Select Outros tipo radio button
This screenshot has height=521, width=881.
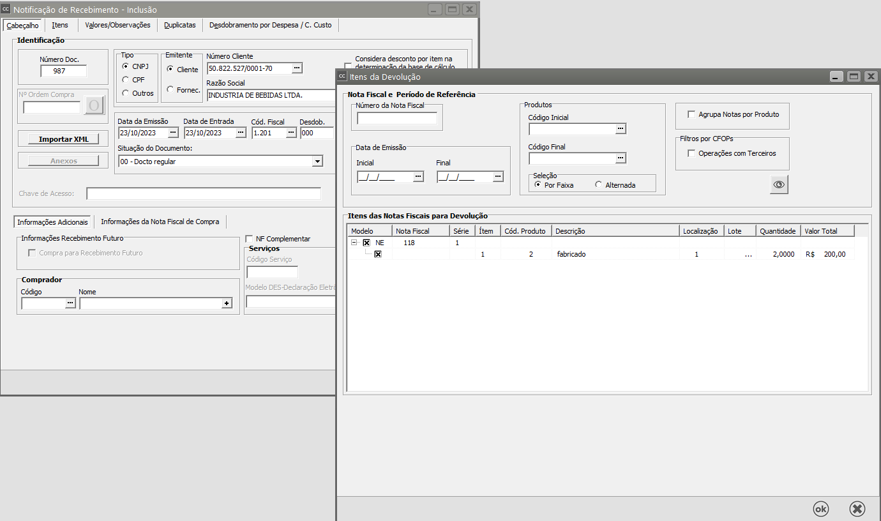pos(126,93)
